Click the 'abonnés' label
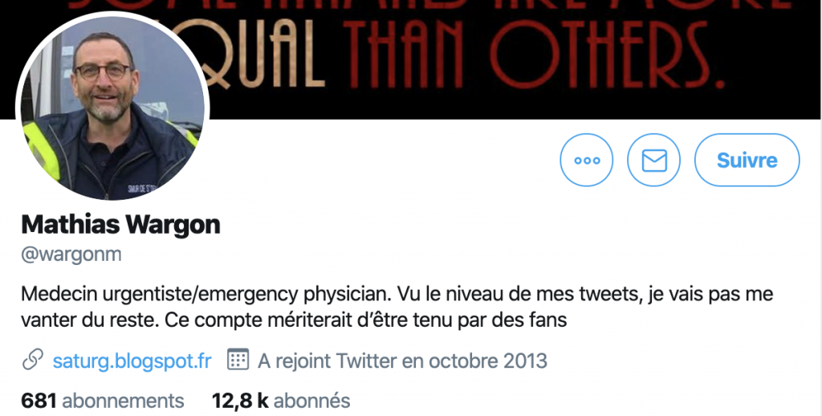The image size is (822, 416). coord(312,401)
